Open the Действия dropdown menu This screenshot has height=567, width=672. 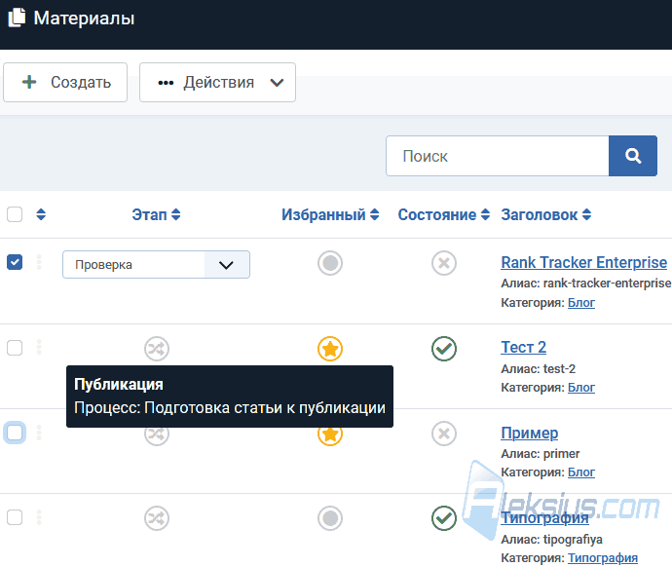[x=217, y=82]
